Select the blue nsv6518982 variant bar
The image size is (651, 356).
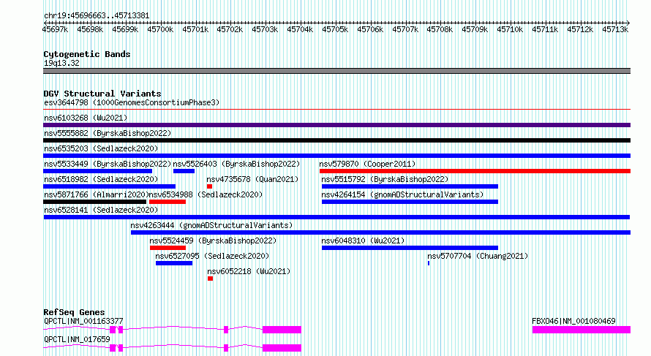[x=109, y=186]
